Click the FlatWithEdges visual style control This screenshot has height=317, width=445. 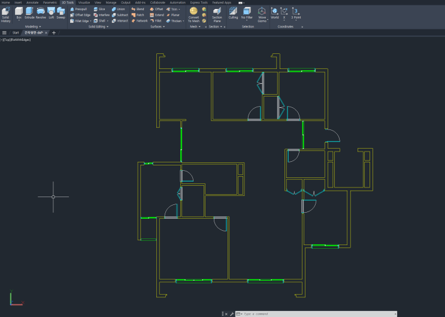click(x=20, y=40)
